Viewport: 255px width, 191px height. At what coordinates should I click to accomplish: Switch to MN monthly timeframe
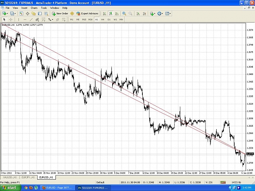121,20
